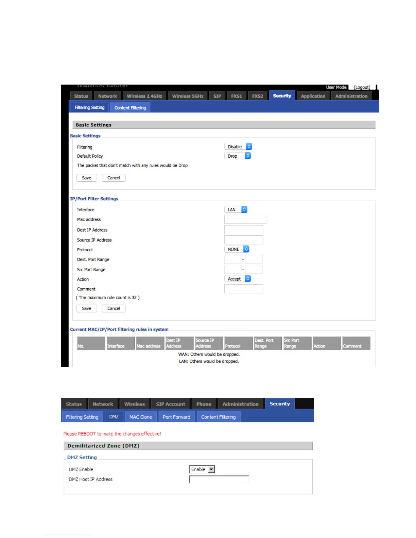Click the Src Port Range column header
The height and width of the screenshot is (538, 416).
click(x=297, y=343)
